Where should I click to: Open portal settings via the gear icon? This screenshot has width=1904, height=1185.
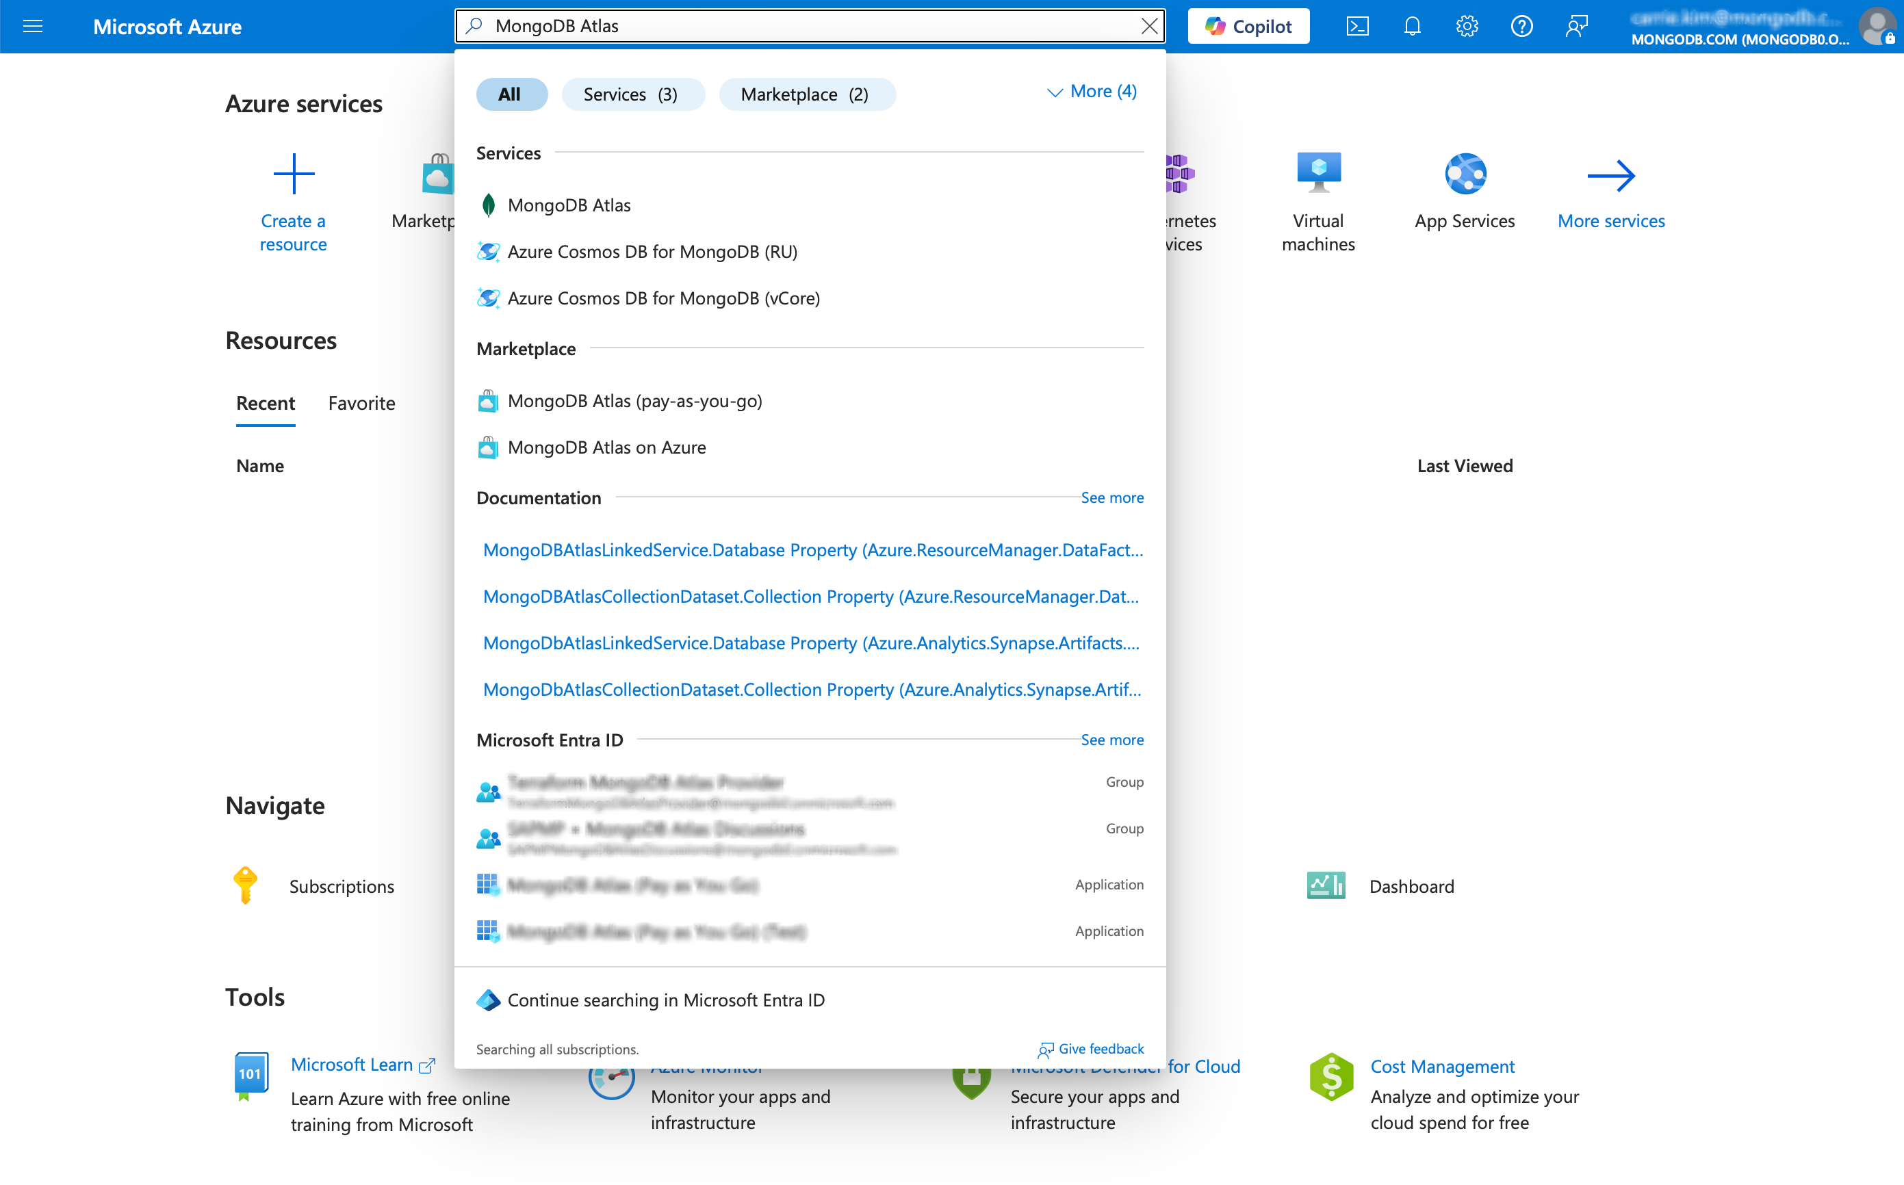tap(1467, 26)
